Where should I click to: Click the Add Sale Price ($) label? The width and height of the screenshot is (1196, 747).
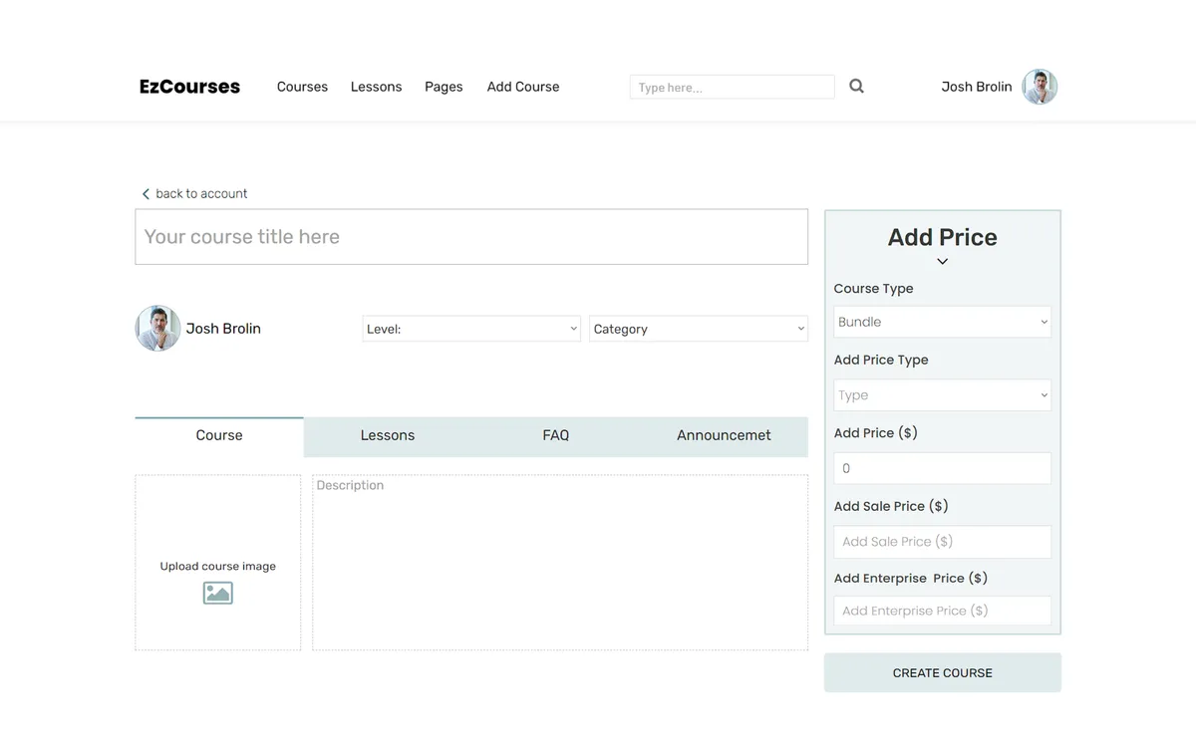[891, 506]
